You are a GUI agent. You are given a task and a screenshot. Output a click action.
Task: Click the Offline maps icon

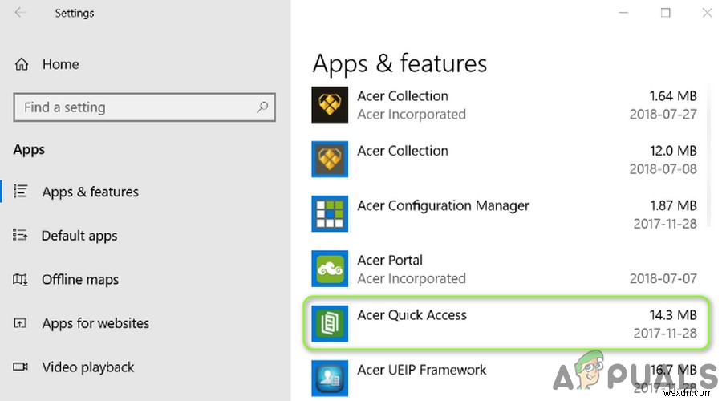[x=20, y=279]
